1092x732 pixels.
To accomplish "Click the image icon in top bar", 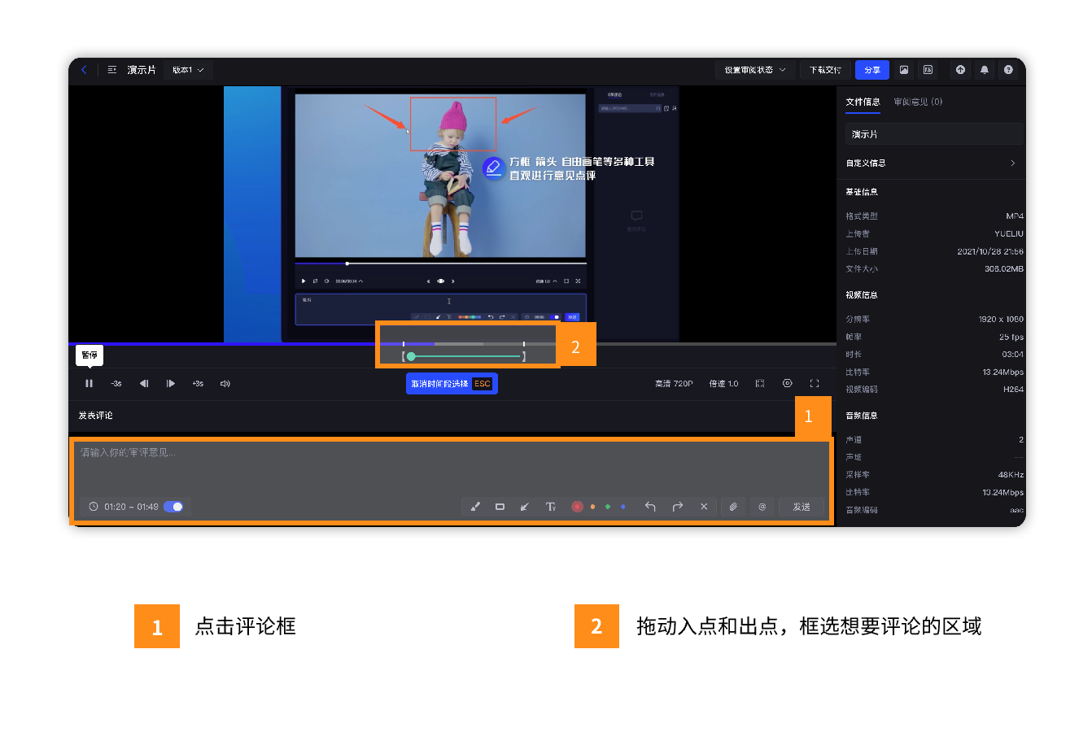I will pos(904,70).
